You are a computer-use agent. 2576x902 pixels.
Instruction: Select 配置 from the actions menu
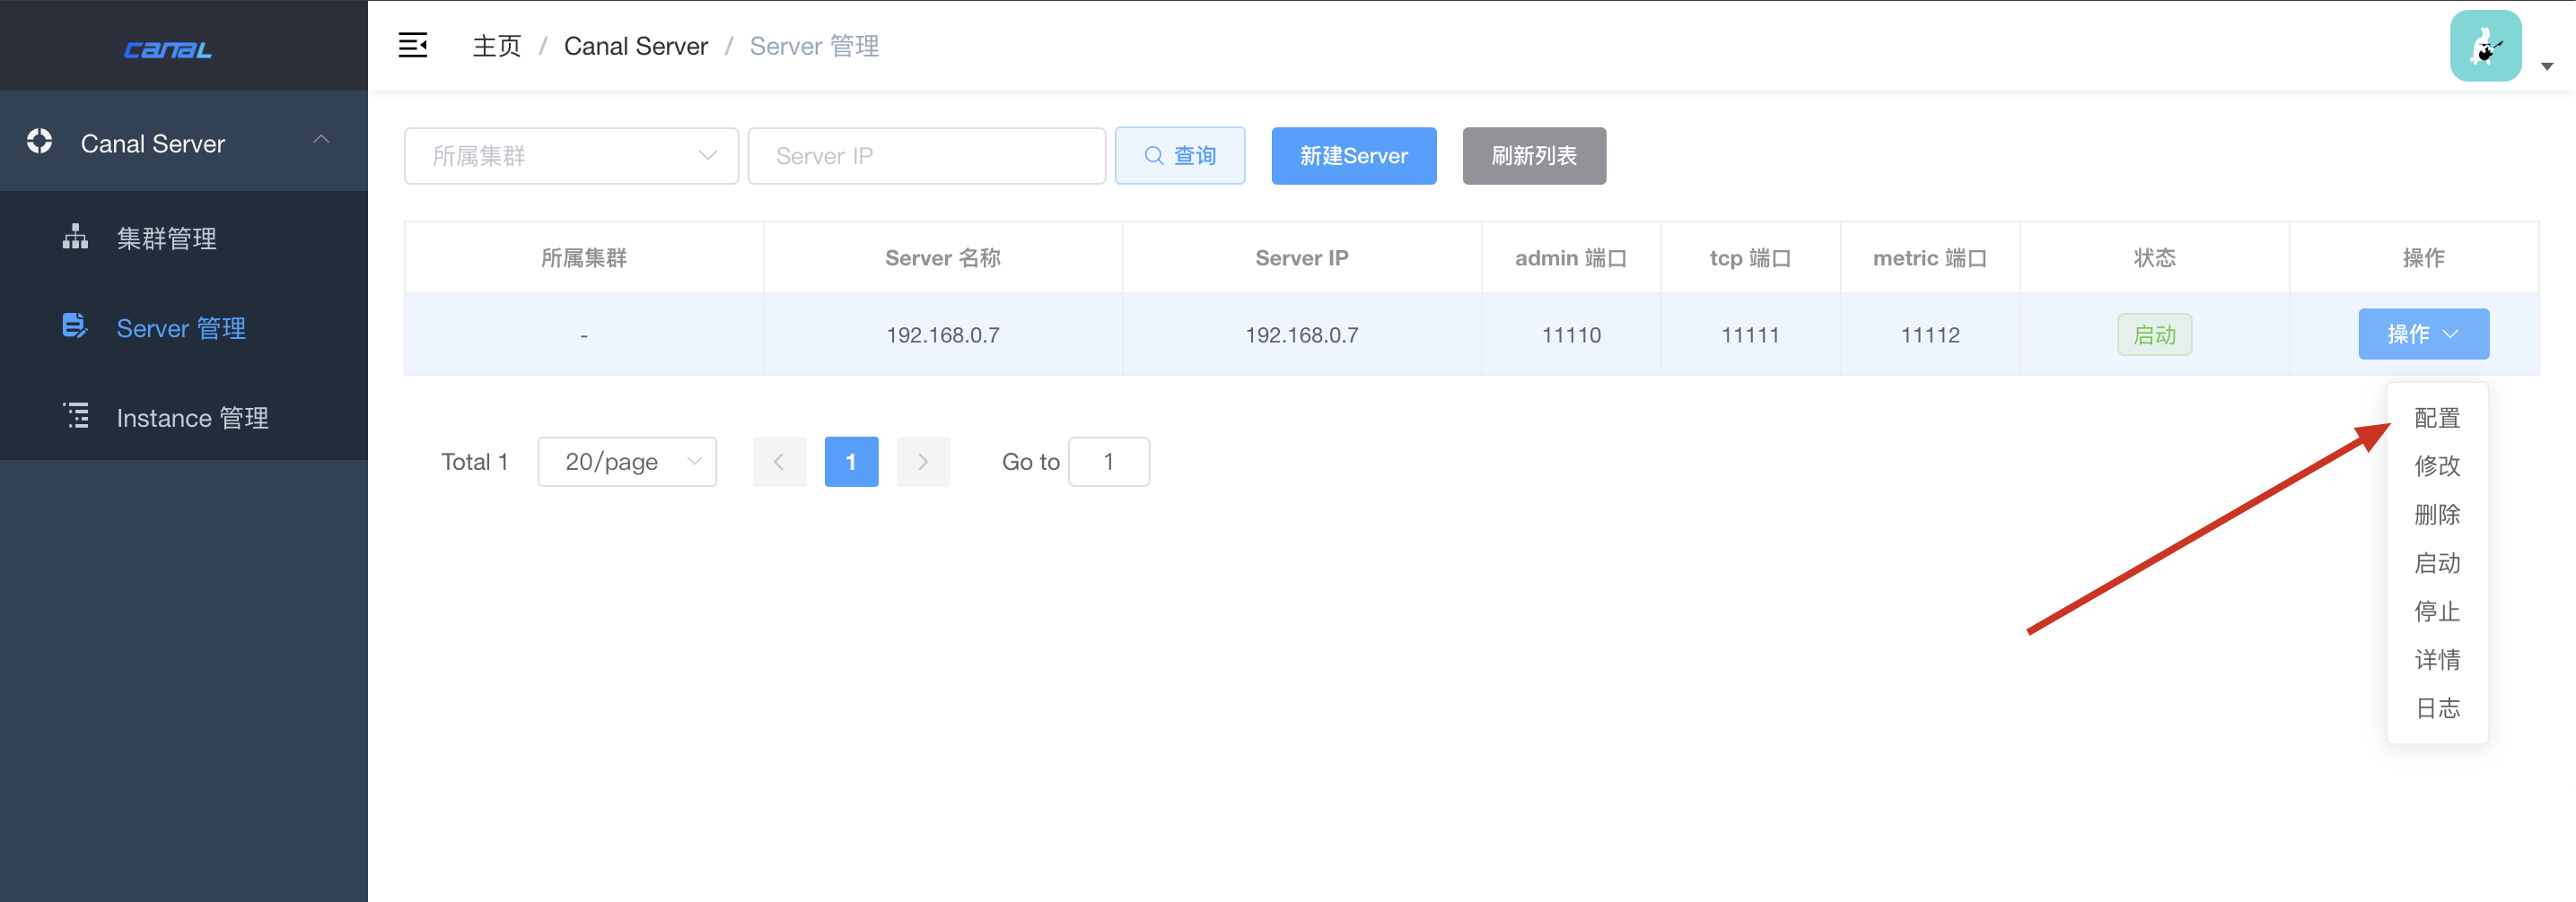point(2437,418)
